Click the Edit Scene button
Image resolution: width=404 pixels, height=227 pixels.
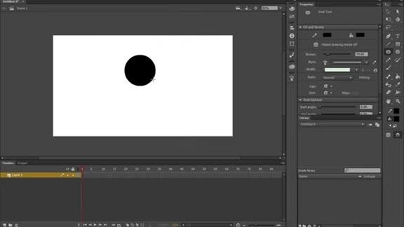(239, 8)
